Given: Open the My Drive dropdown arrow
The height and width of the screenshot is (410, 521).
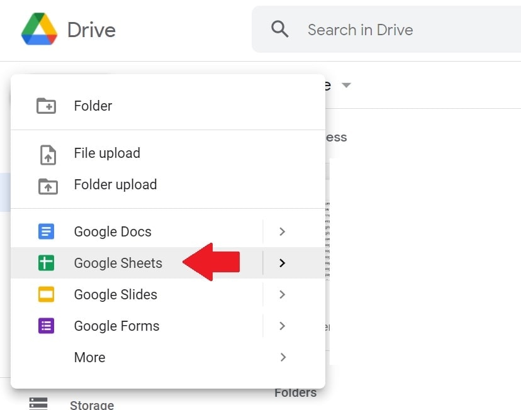Looking at the screenshot, I should (x=346, y=86).
